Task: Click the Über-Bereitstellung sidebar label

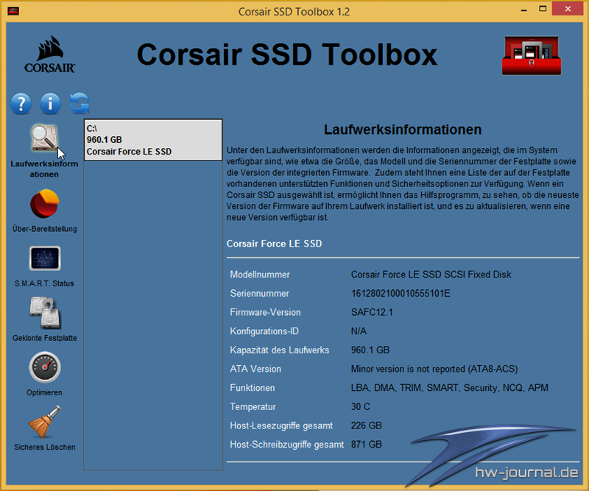Action: [45, 229]
